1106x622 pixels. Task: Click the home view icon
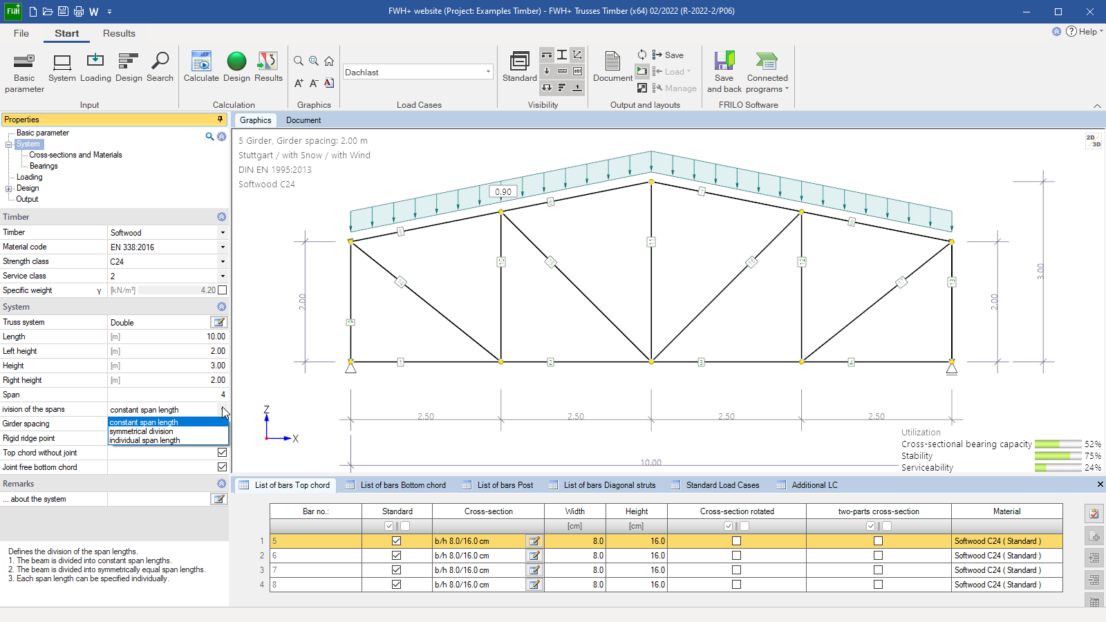pos(329,61)
